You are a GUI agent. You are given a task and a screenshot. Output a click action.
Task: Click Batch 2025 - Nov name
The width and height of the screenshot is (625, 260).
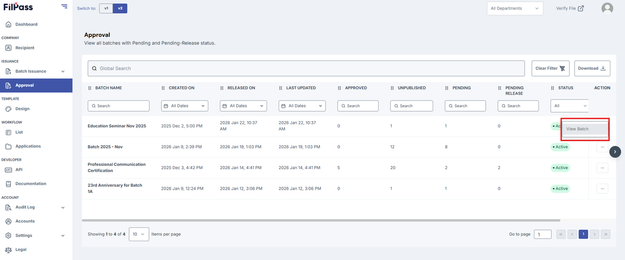click(x=105, y=147)
